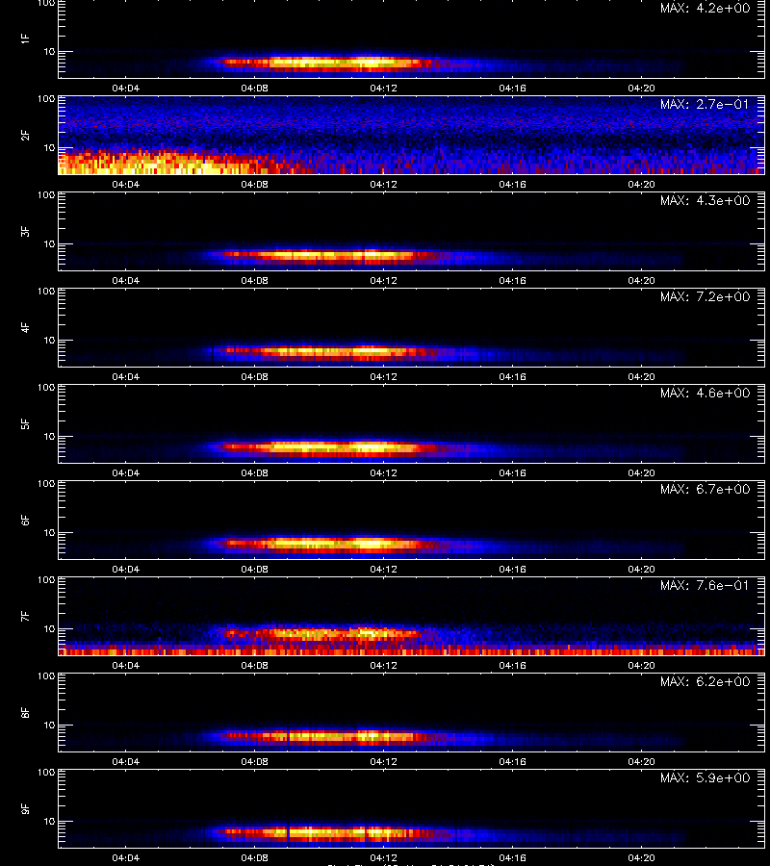Select the 04:16 tick label under panel 8F
The image size is (770, 866).
click(x=512, y=762)
